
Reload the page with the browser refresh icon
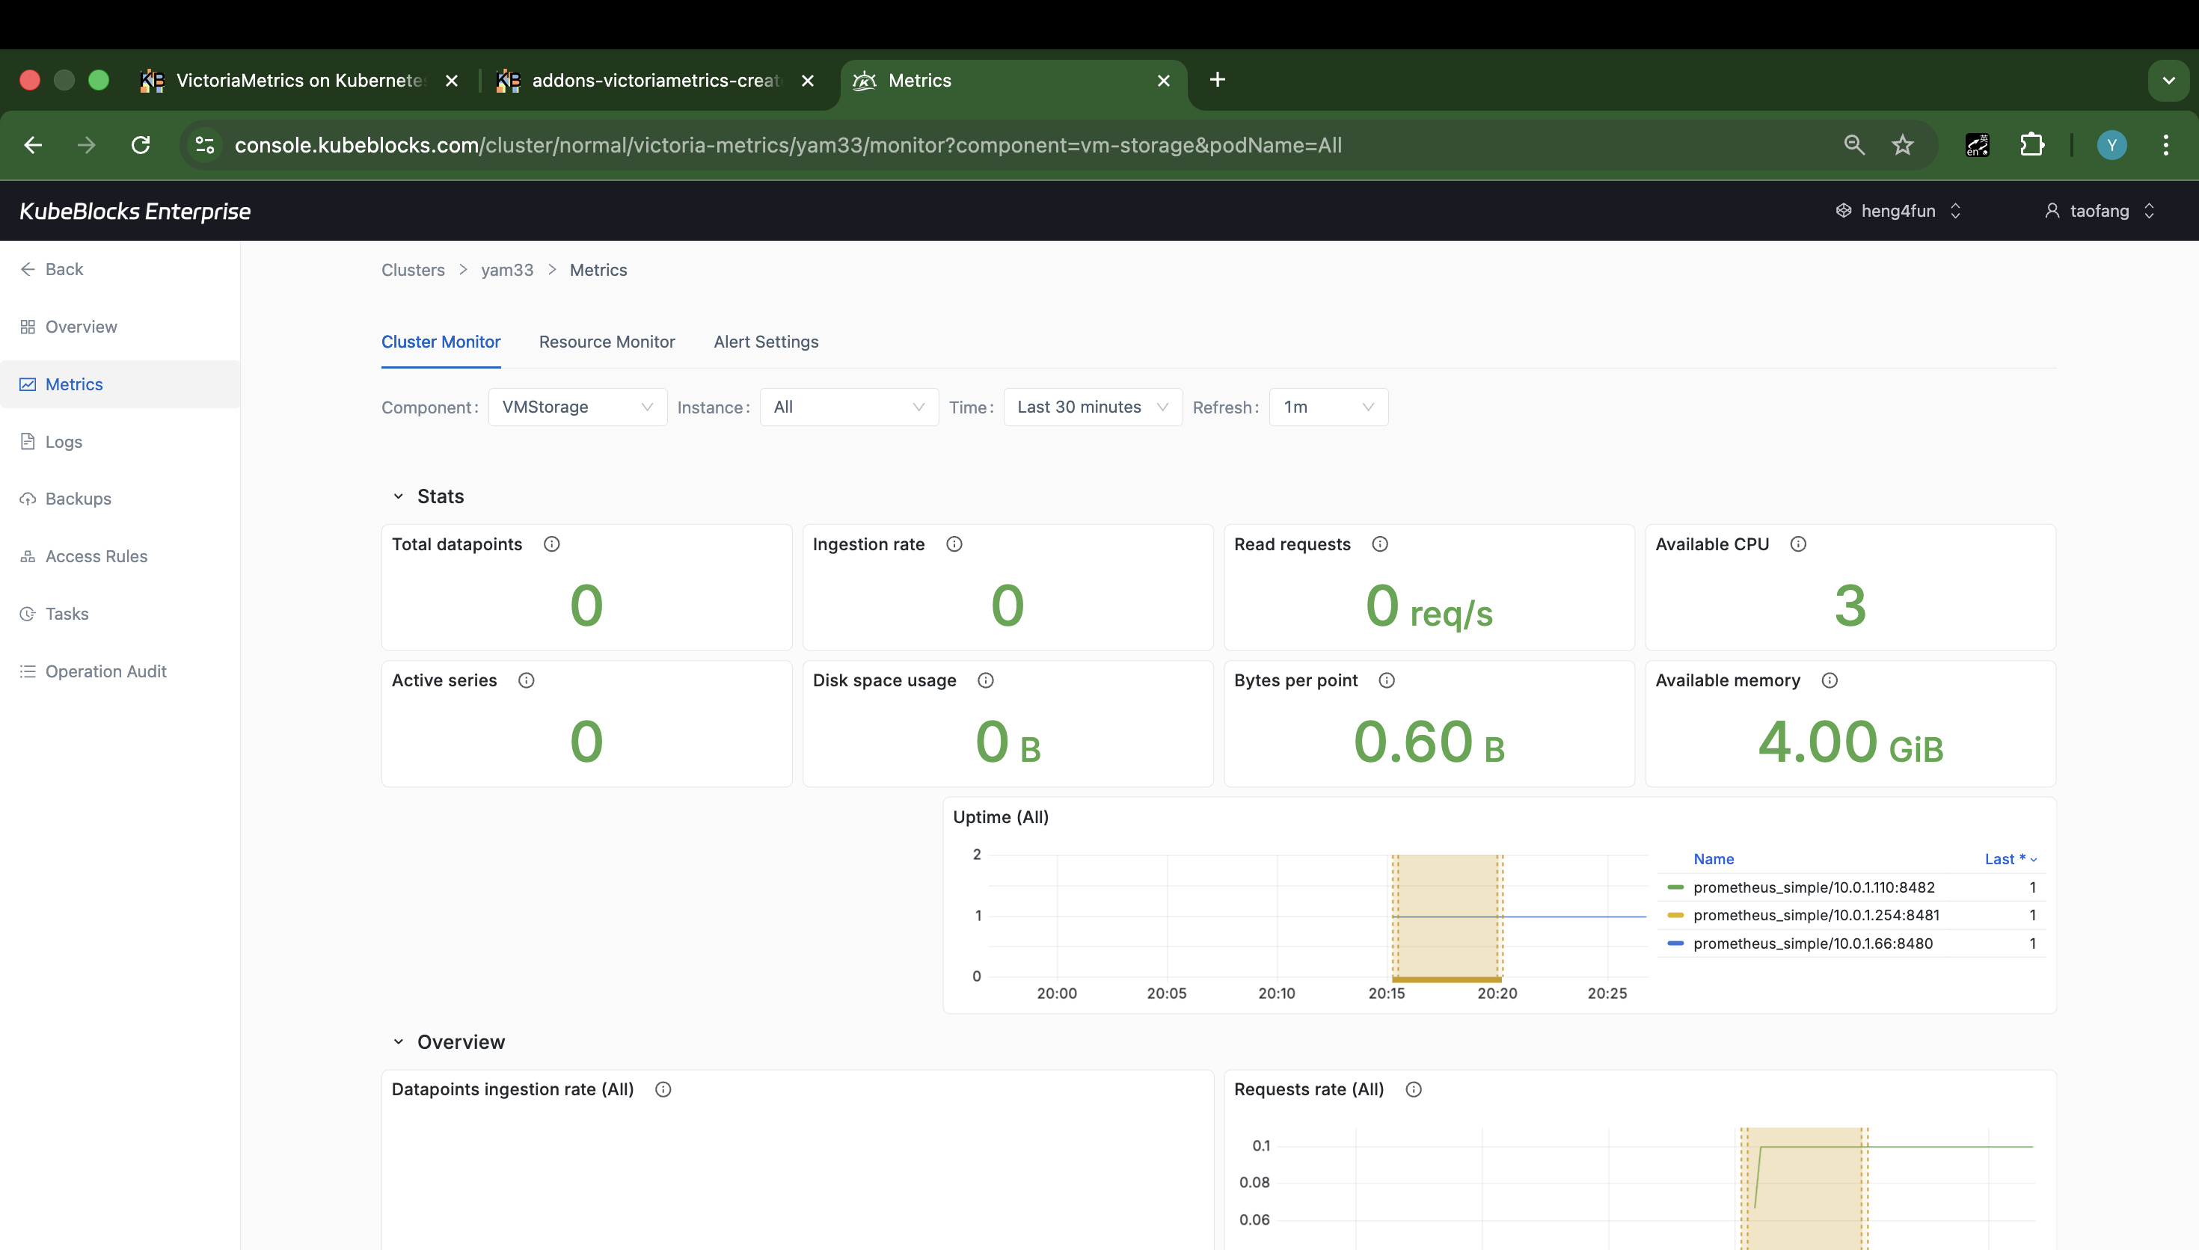[x=141, y=145]
